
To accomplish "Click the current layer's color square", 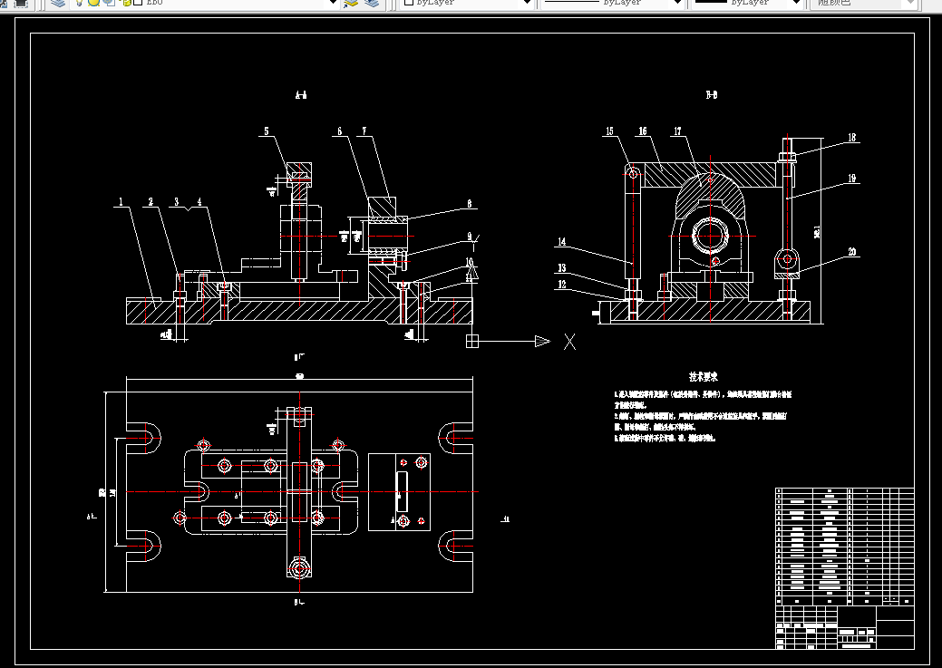I will (x=138, y=3).
